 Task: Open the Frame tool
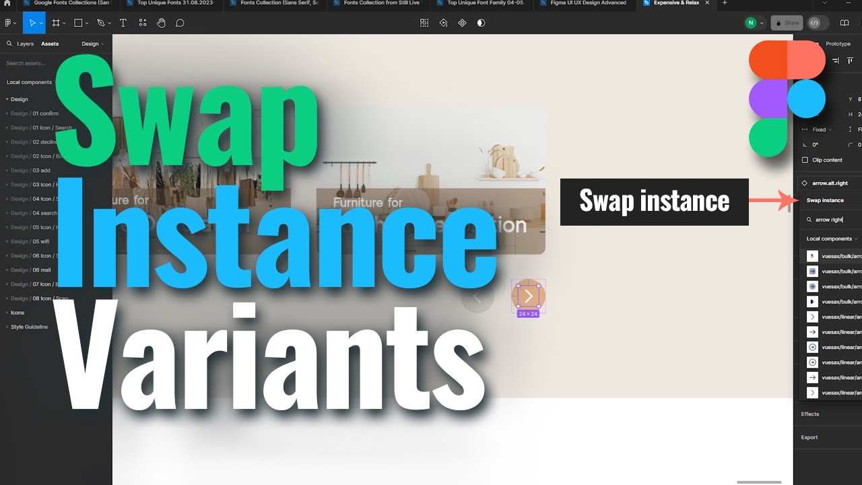tap(55, 22)
